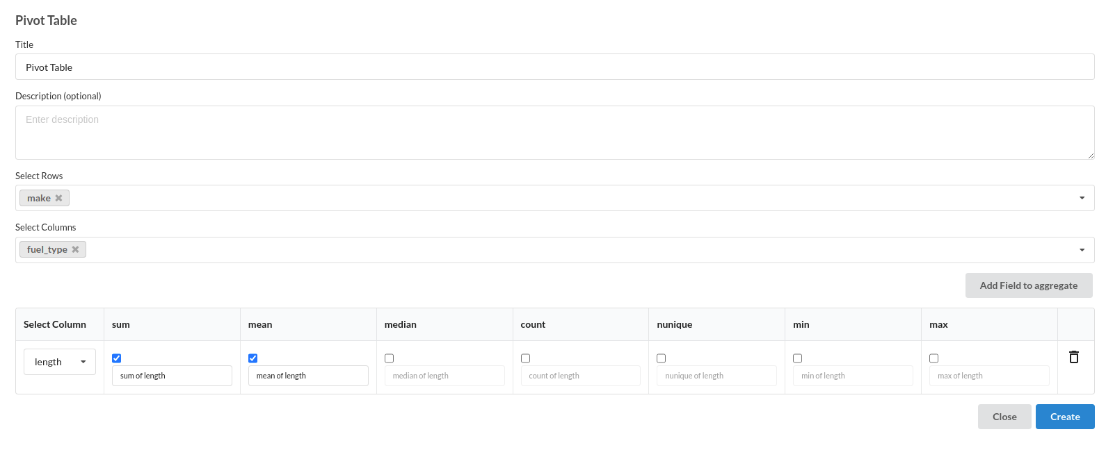Image resolution: width=1106 pixels, height=450 pixels.
Task: Enable the nunique aggregation for length
Action: tap(661, 358)
